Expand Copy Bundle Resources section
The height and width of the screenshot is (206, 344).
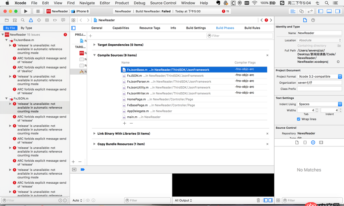tap(94, 144)
